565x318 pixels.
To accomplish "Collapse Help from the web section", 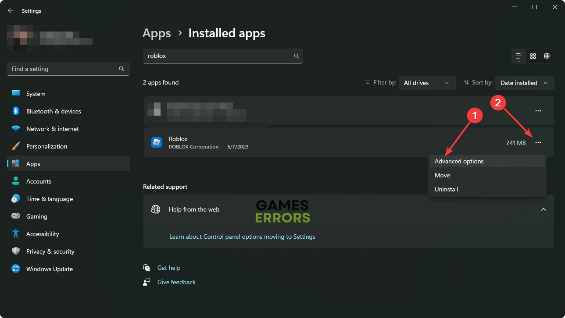I will click(x=544, y=209).
